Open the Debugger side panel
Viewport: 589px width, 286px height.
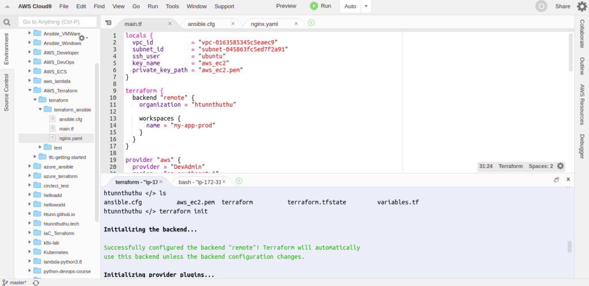(x=582, y=146)
